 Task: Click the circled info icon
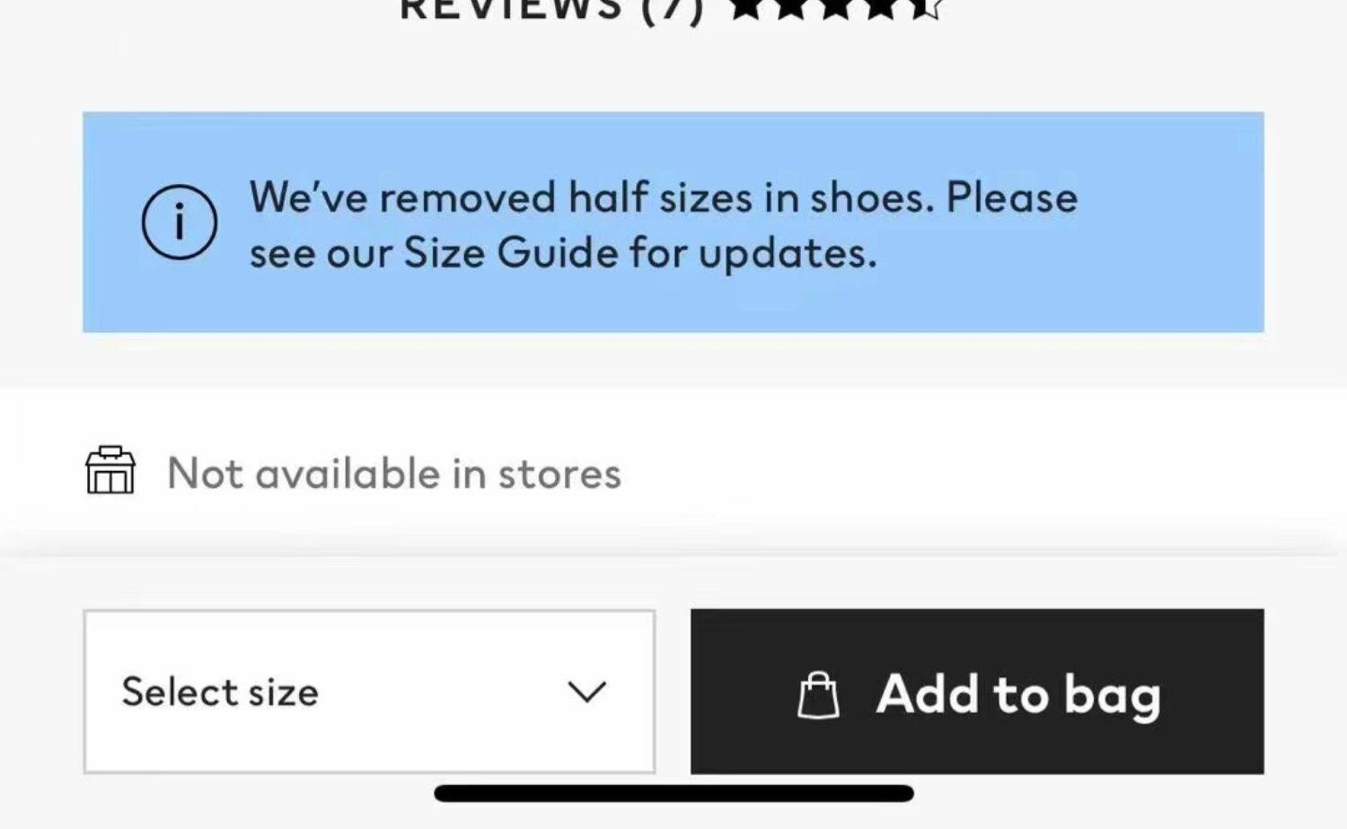point(180,223)
